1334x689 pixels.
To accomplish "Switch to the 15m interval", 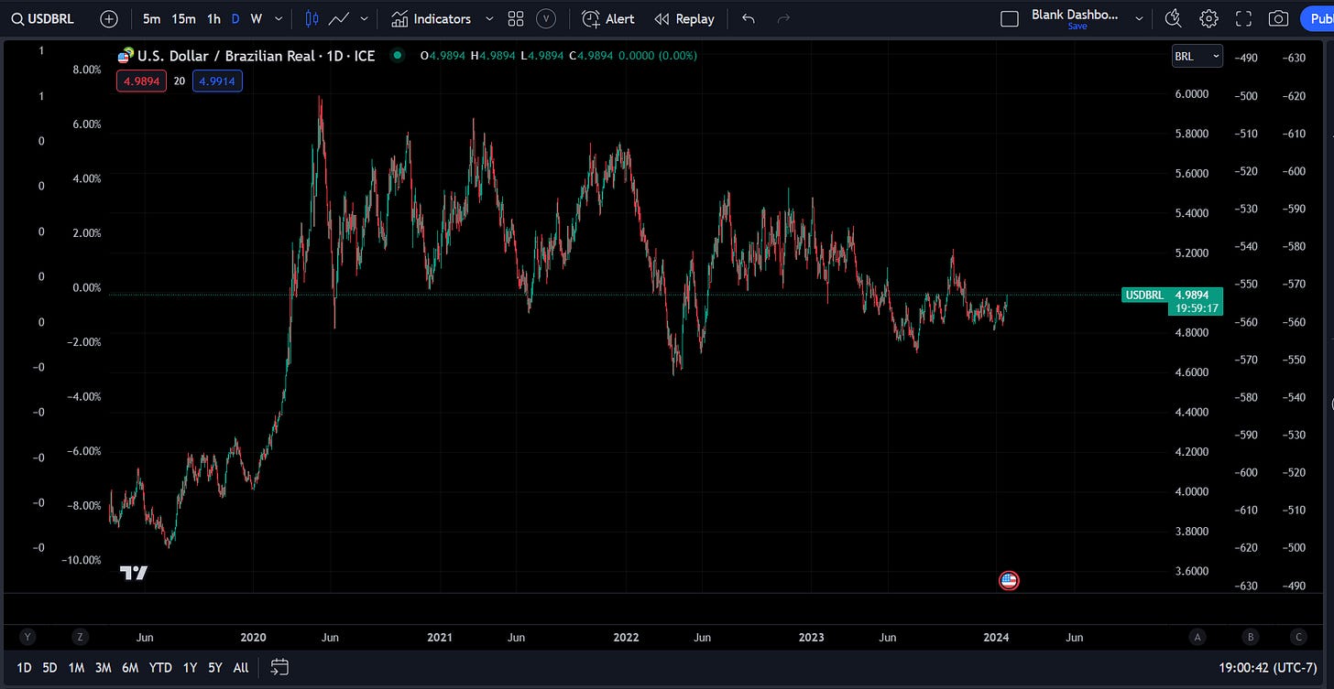I will tap(183, 18).
